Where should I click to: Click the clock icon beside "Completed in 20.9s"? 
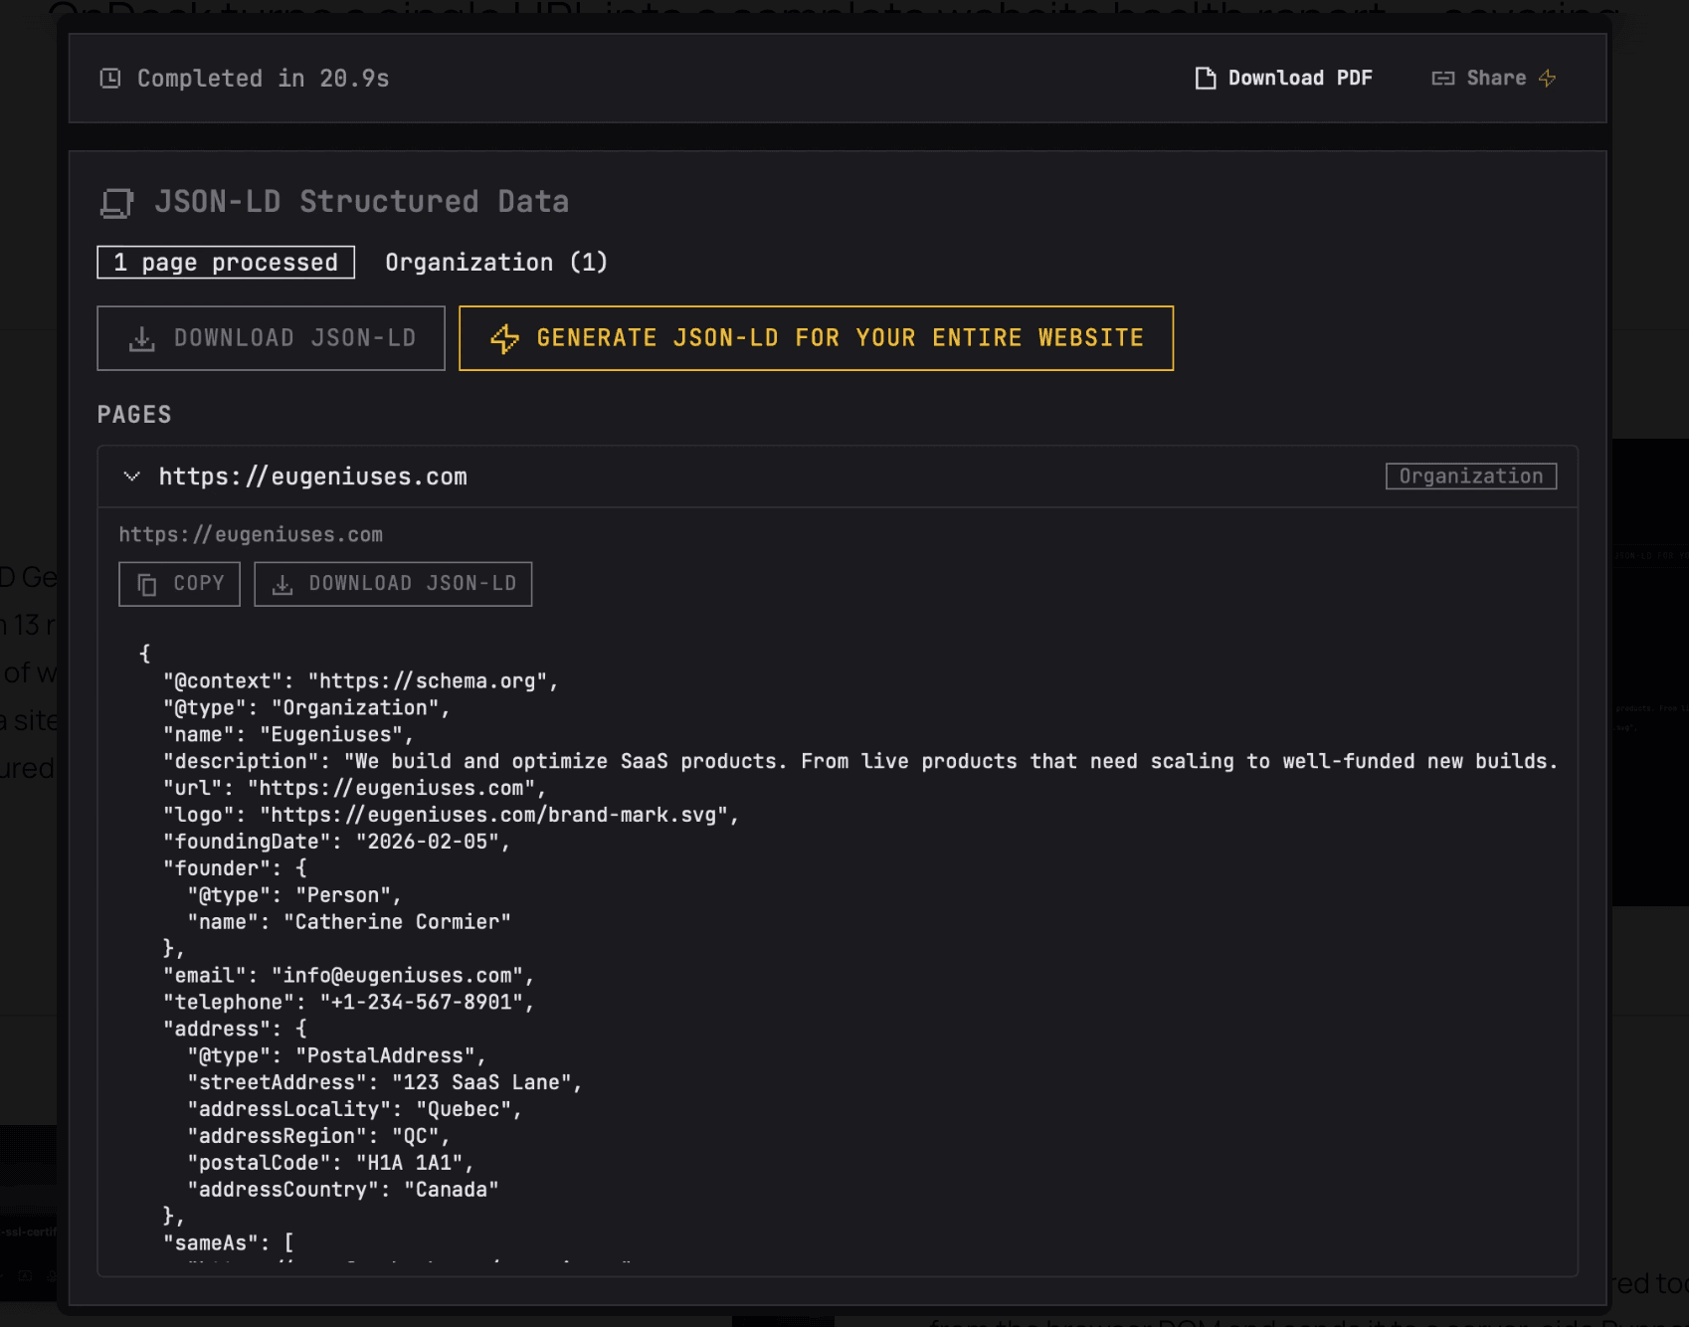[x=111, y=77]
